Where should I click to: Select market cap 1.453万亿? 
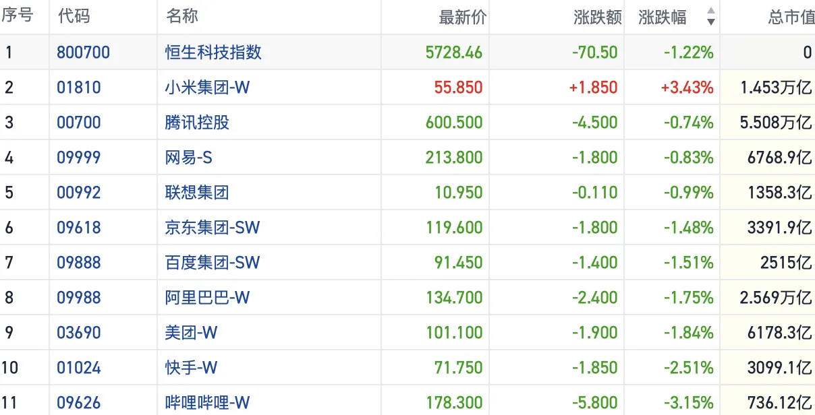tap(776, 88)
